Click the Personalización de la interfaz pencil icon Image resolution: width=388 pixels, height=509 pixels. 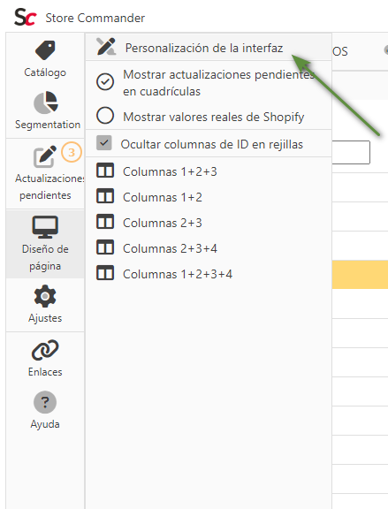106,47
